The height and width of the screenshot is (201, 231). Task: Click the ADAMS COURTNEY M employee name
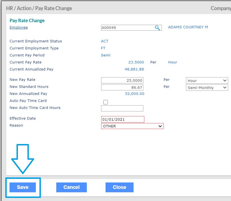(188, 27)
